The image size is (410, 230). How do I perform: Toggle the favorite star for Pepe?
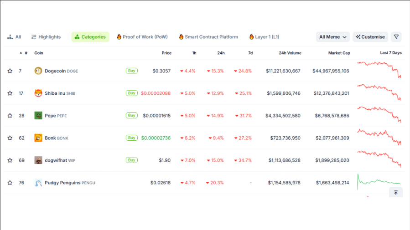click(x=10, y=115)
